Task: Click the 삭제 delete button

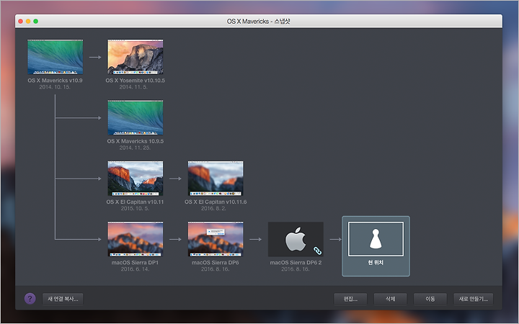Action: point(390,299)
